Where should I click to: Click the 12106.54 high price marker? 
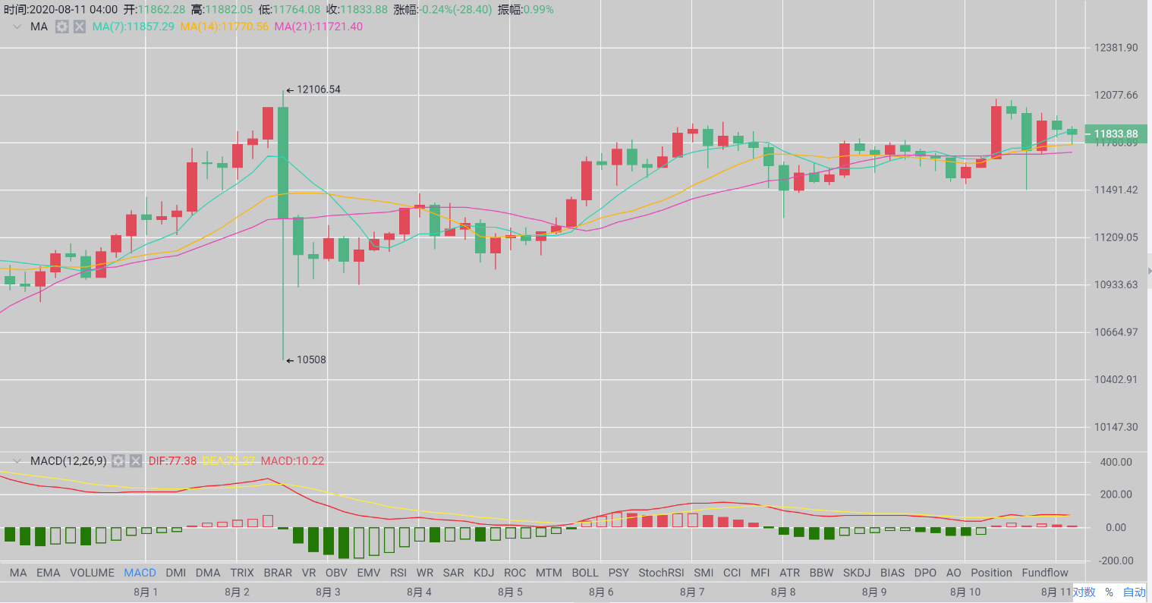coord(313,90)
